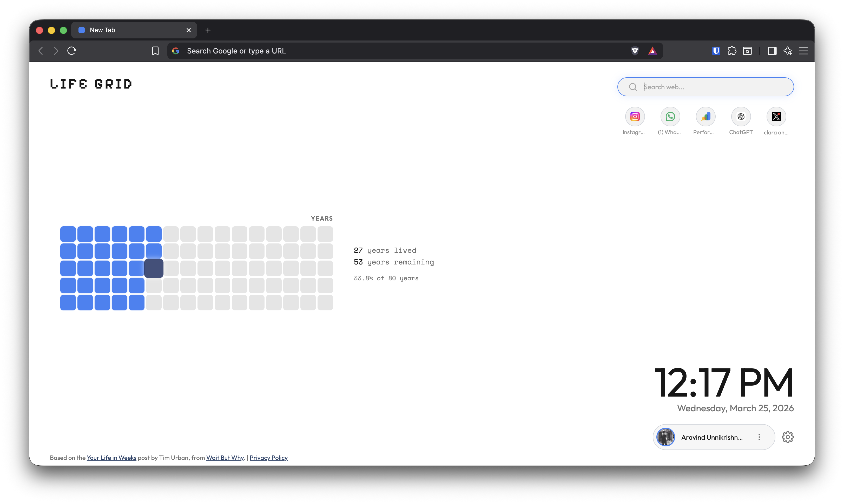The width and height of the screenshot is (844, 504).
Task: Open the clara X profile shortcut
Action: coord(776,117)
